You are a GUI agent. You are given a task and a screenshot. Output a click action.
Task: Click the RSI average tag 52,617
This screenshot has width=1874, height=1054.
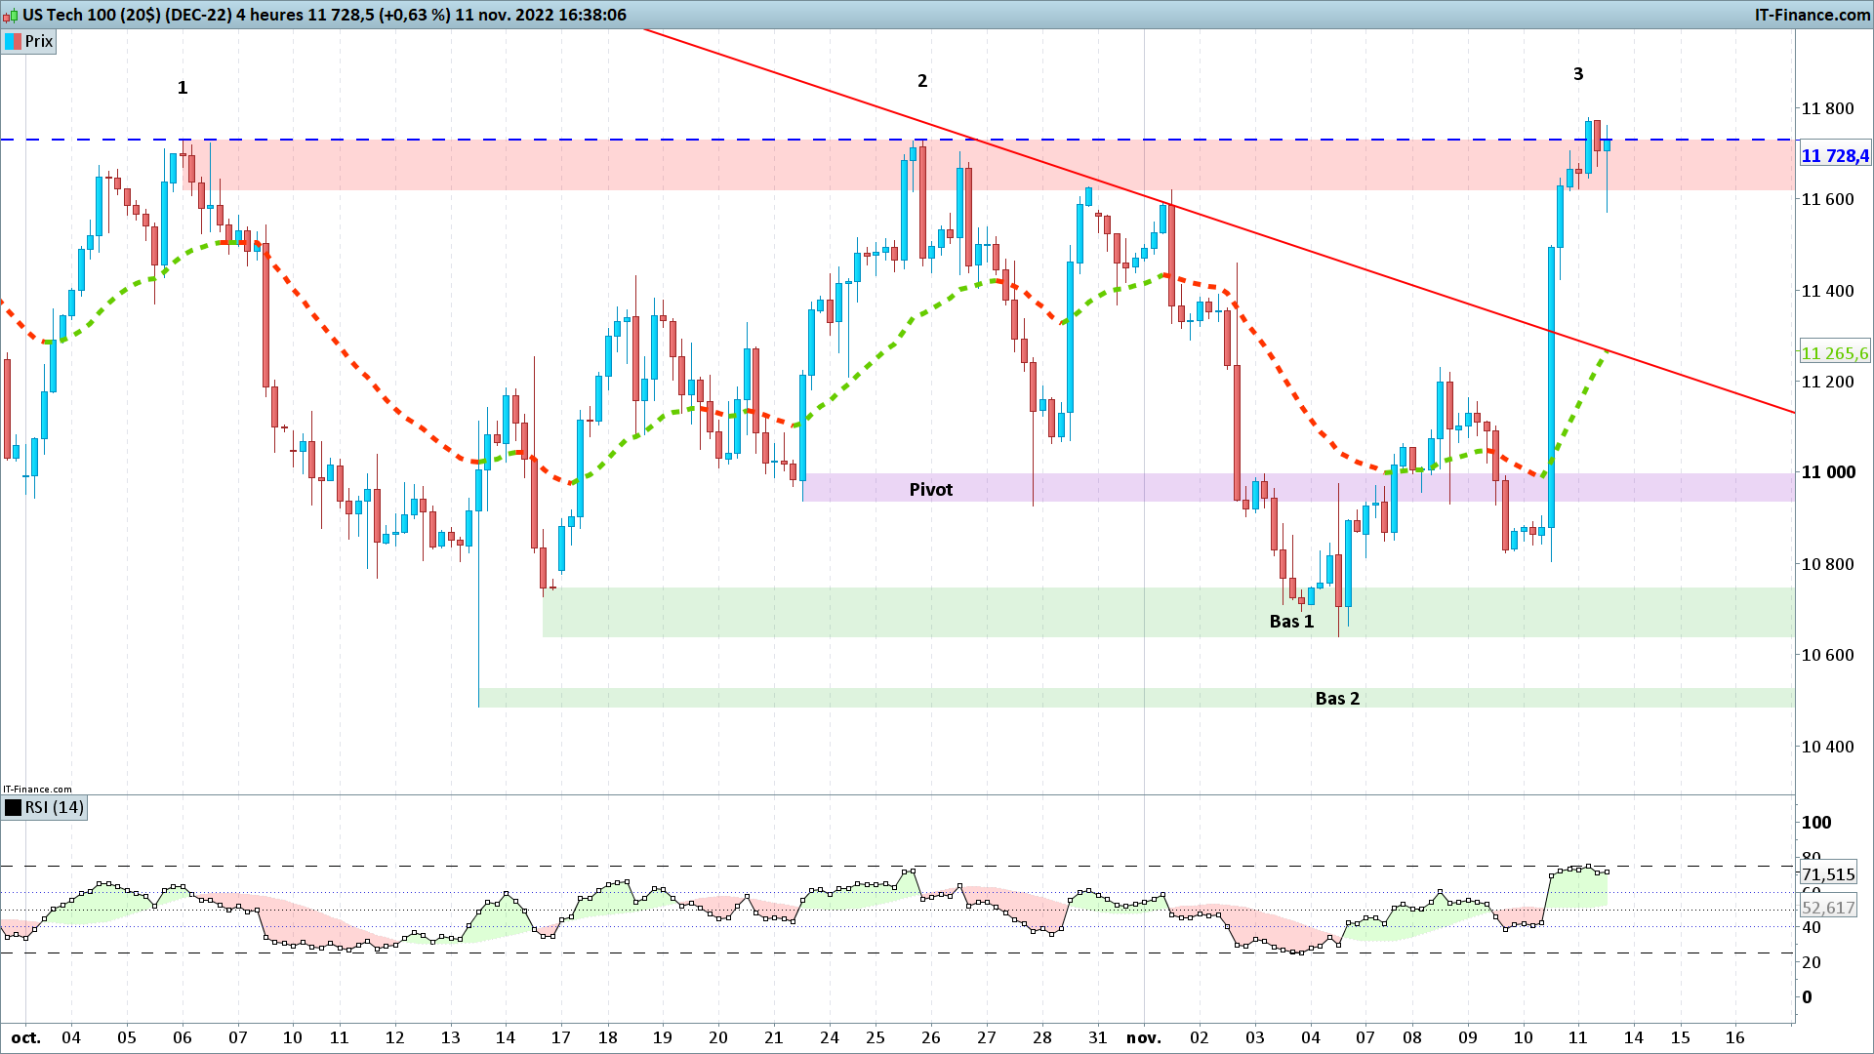tap(1827, 908)
